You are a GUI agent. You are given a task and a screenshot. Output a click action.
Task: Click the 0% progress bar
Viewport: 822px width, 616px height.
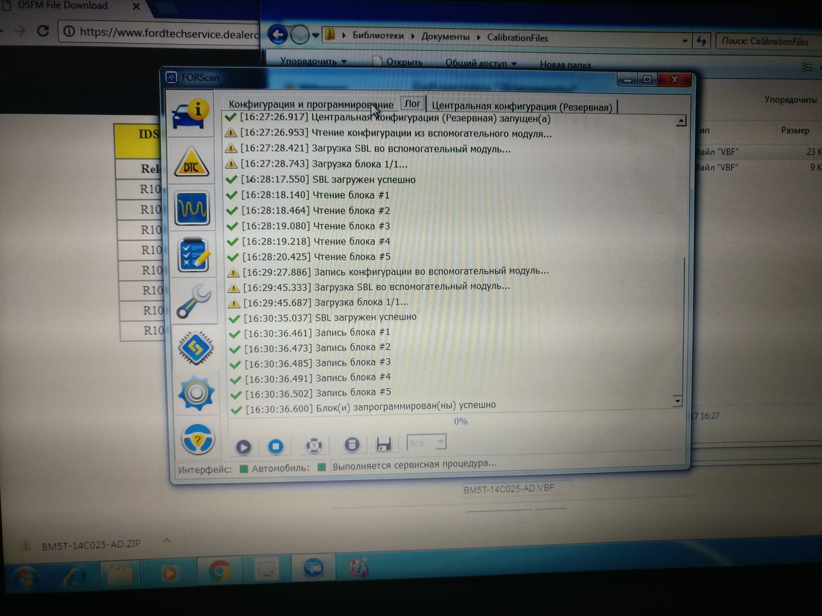pos(460,422)
